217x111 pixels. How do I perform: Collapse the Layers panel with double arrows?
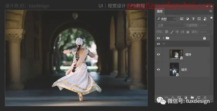[x=207, y=6]
